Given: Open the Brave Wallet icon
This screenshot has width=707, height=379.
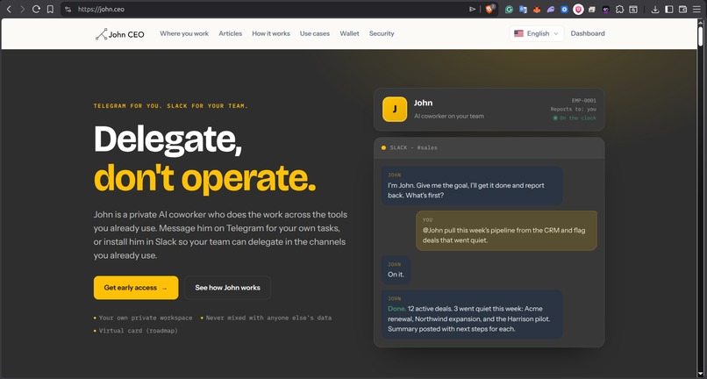Looking at the screenshot, I should point(683,9).
